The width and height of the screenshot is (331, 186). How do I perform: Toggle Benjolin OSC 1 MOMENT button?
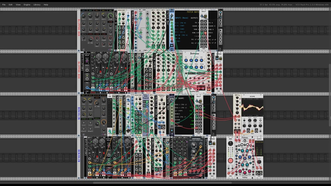coord(84,129)
